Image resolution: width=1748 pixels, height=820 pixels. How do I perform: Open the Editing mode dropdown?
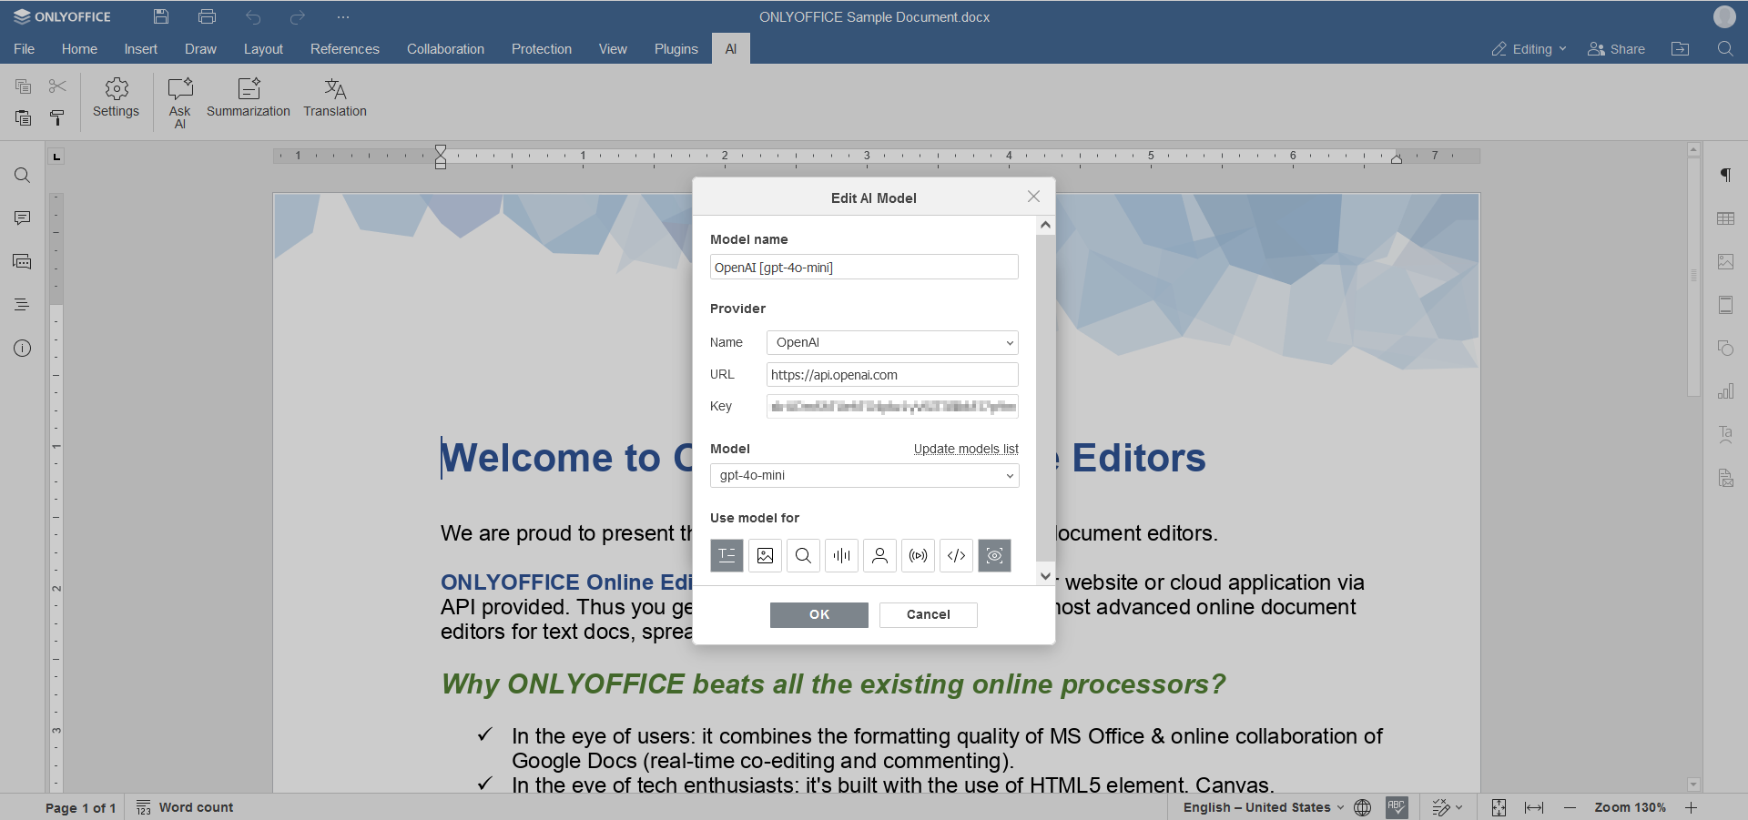coord(1529,49)
